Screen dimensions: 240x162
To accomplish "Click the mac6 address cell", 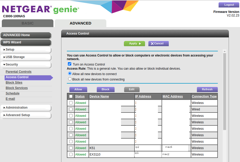I will tap(176, 148).
